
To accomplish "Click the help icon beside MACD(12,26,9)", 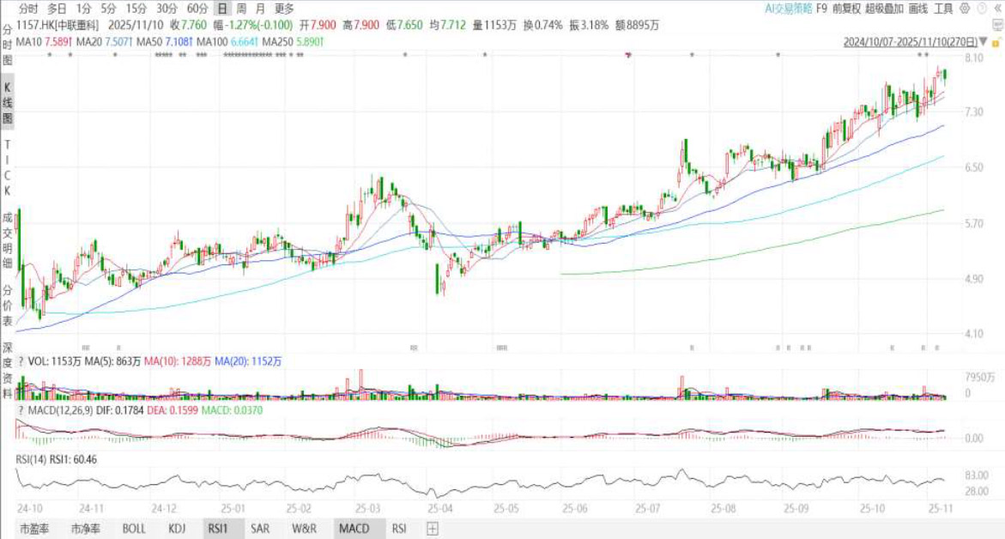I will [x=21, y=411].
